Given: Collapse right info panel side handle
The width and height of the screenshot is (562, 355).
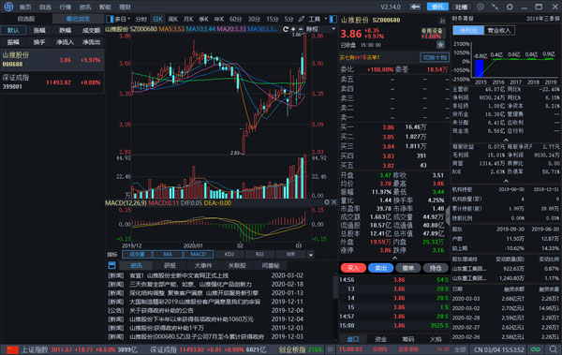Looking at the screenshot, I should click(448, 215).
